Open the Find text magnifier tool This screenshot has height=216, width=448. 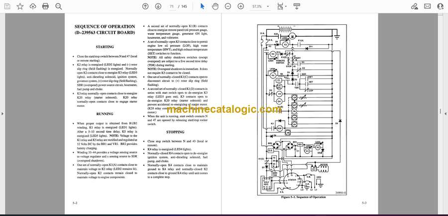(59, 6)
